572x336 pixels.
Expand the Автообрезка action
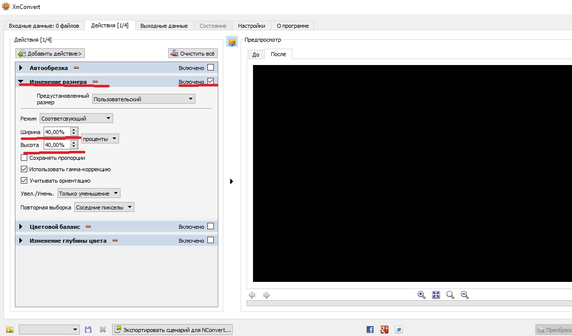(21, 68)
